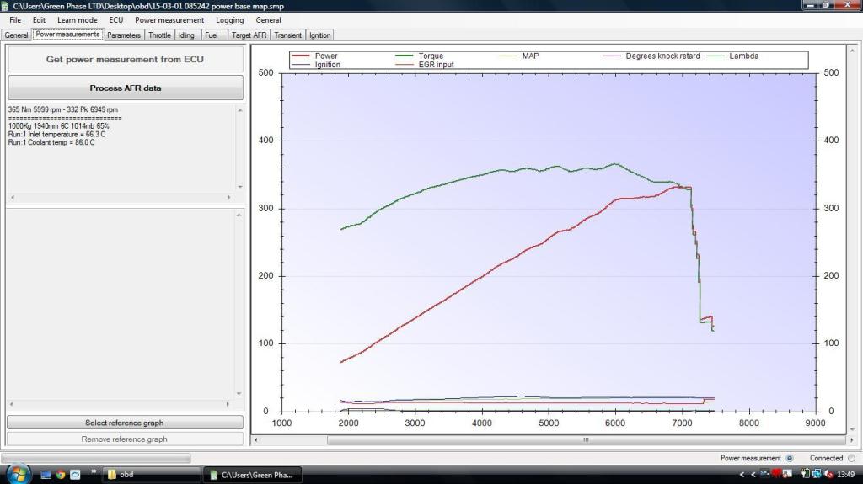This screenshot has height=484, width=863.
Task: Activate the C:\Users\Green Pha... taskbar window
Action: coord(253,475)
